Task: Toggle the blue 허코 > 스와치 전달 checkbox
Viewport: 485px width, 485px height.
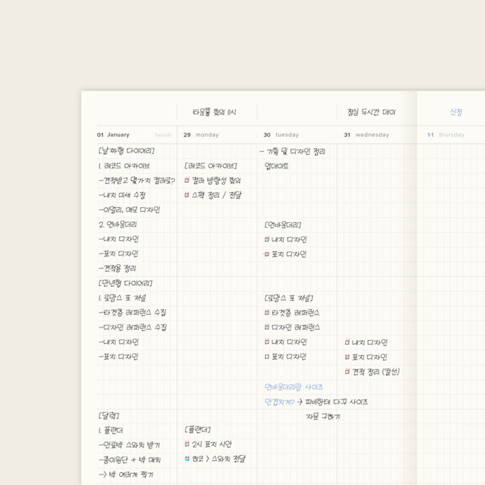Action: coord(187,458)
